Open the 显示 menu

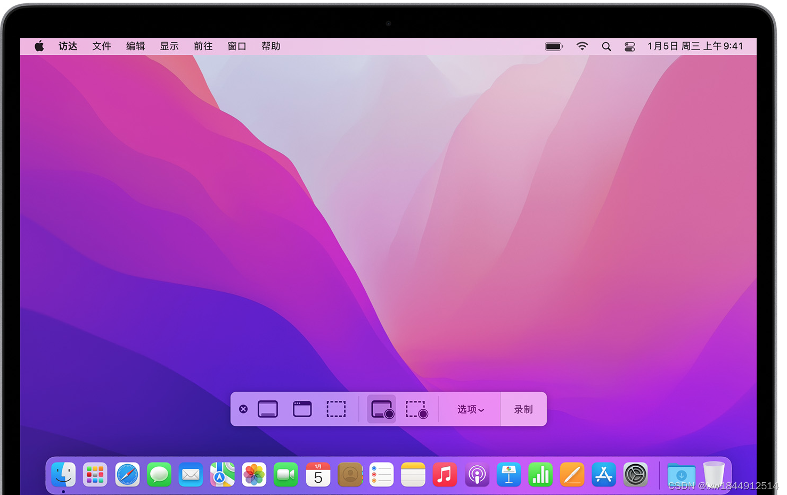tap(169, 46)
